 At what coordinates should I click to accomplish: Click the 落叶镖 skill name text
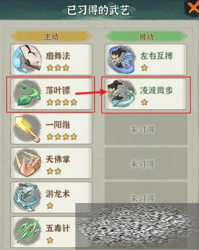(58, 90)
